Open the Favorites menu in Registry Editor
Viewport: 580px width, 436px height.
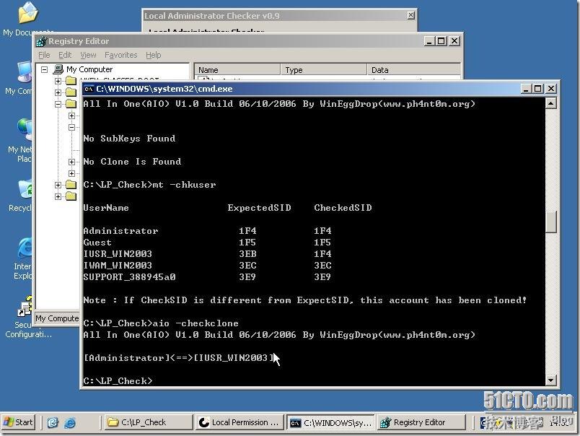point(120,55)
